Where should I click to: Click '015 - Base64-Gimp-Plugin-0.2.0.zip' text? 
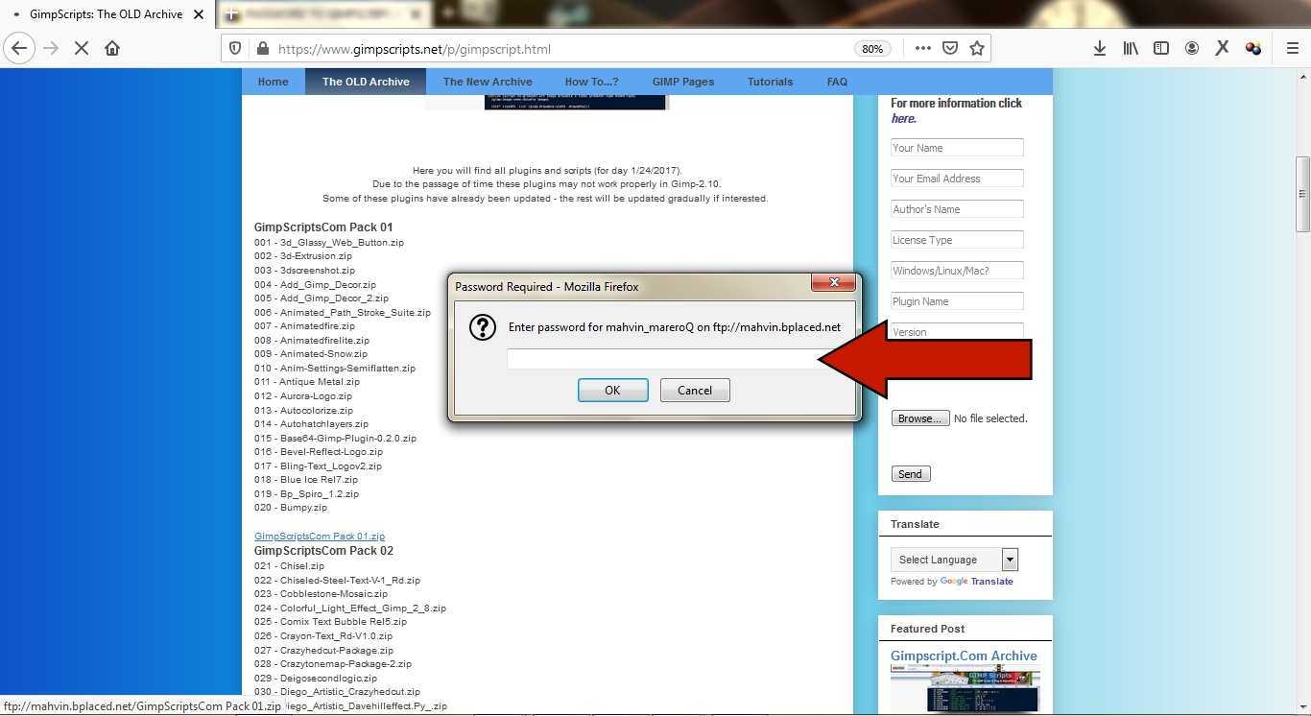[x=335, y=439]
